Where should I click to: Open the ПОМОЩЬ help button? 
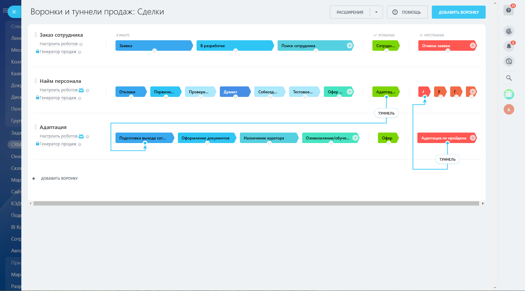coord(407,12)
